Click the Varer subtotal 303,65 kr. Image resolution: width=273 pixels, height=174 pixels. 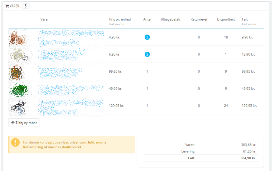coord(248,145)
